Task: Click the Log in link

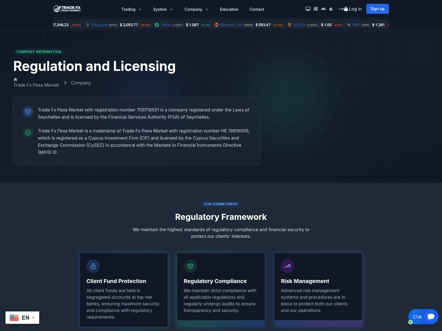Action: point(350,9)
